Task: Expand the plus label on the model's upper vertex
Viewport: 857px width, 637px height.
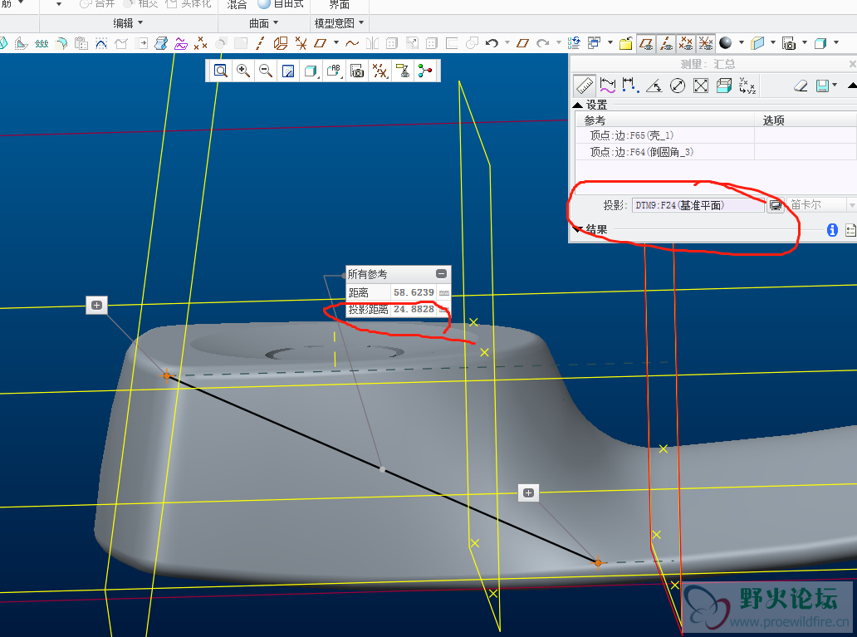Action: pyautogui.click(x=96, y=305)
